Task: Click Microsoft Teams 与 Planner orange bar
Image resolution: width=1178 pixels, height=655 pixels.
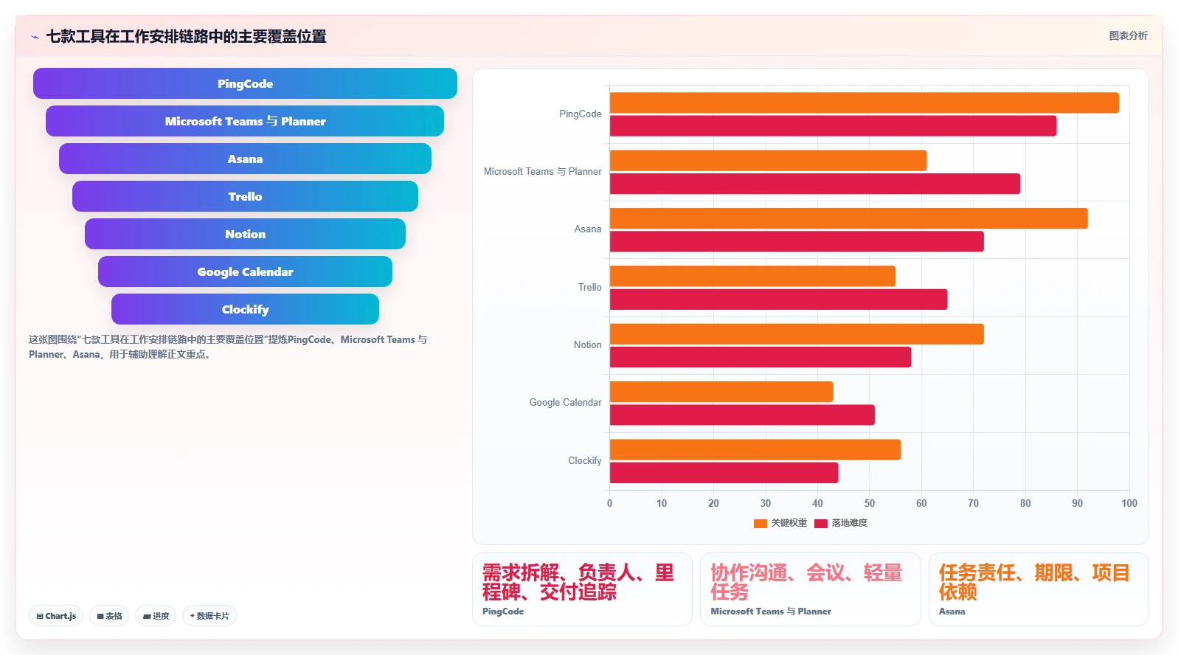Action: [x=768, y=160]
